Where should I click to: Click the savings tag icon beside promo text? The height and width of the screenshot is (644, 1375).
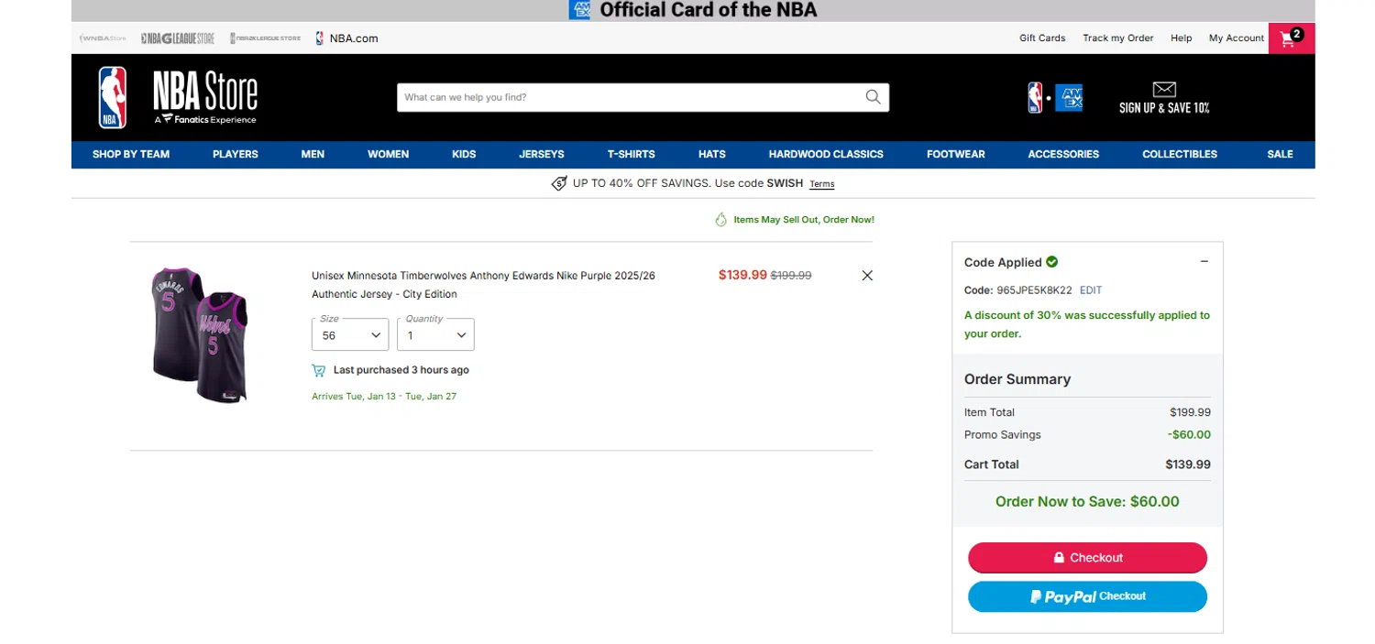tap(559, 183)
